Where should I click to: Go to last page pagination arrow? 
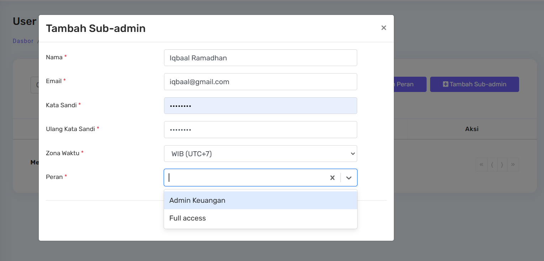tap(513, 164)
